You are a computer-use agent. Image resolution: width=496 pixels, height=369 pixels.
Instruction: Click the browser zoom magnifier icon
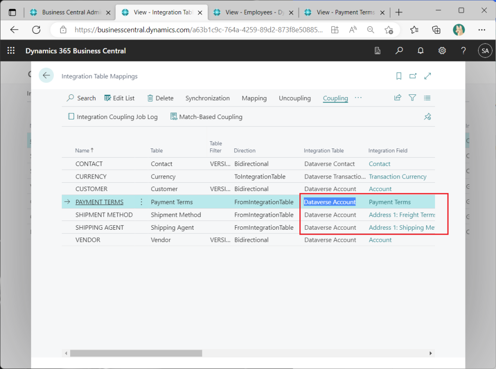[371, 30]
